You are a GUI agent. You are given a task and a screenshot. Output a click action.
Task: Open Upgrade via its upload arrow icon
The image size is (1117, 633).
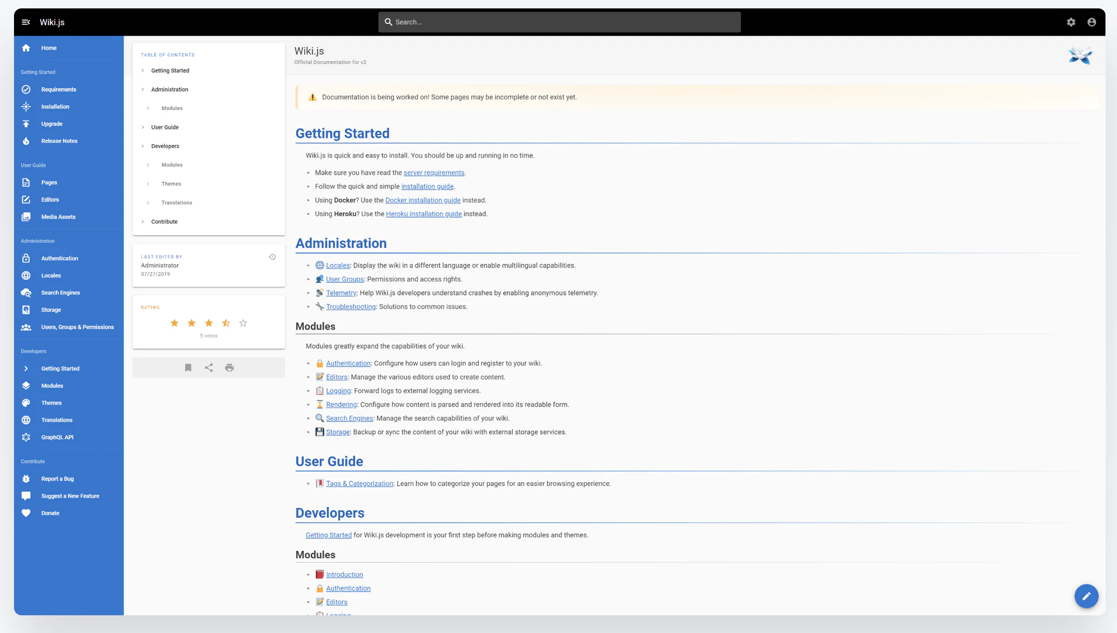tap(26, 124)
